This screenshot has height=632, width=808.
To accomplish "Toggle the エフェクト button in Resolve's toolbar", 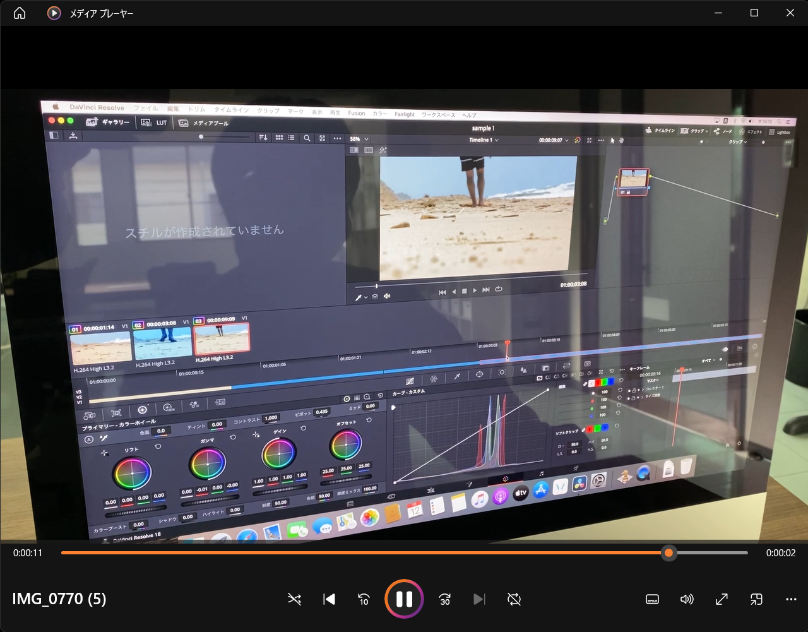I will 751,132.
